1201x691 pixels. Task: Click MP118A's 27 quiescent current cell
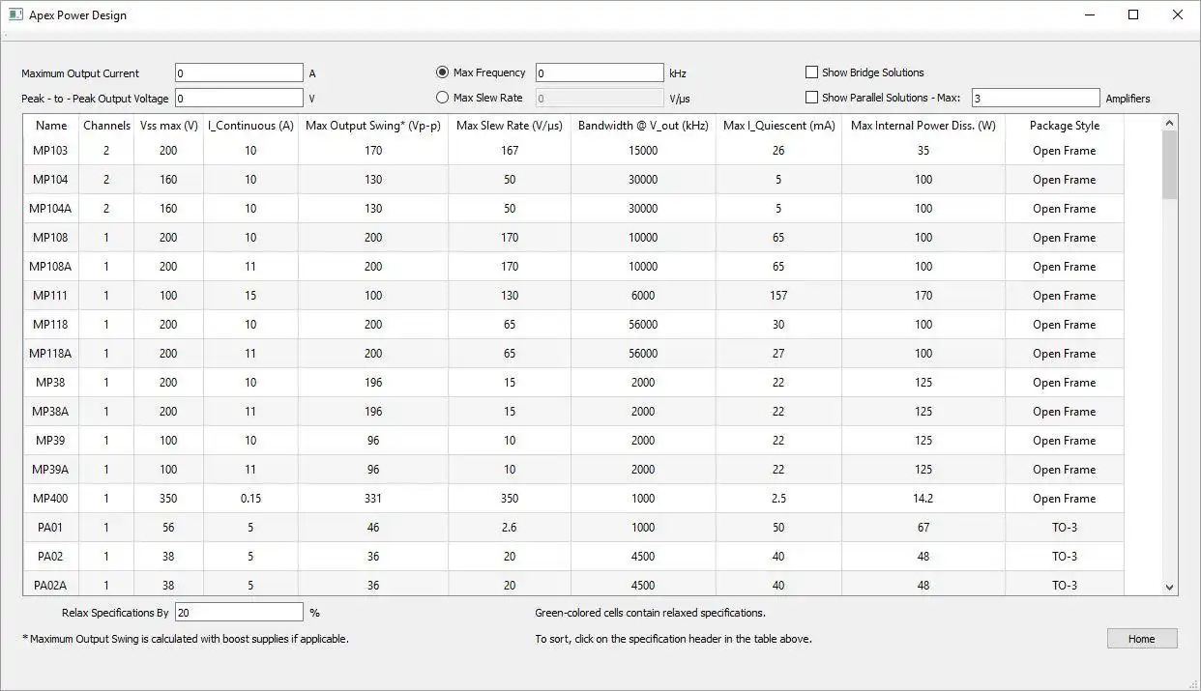778,354
